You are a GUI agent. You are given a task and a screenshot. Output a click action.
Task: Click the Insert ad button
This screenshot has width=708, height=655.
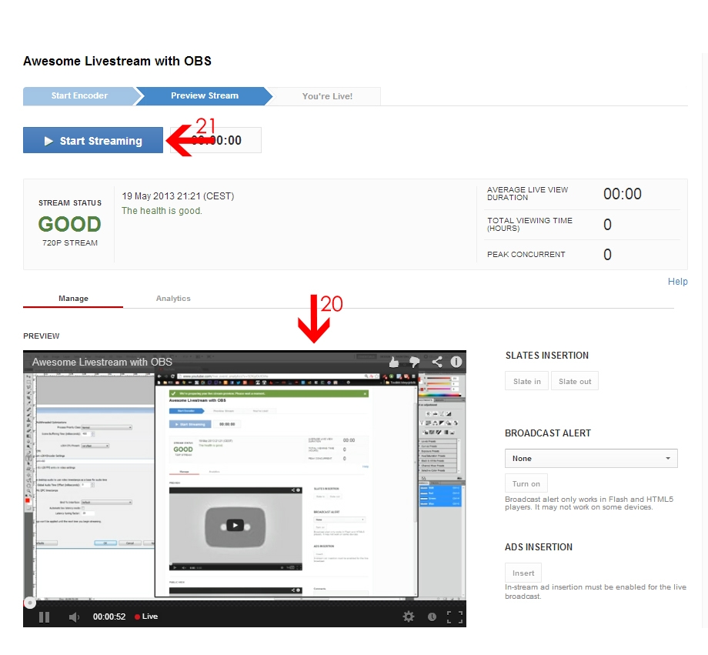523,573
